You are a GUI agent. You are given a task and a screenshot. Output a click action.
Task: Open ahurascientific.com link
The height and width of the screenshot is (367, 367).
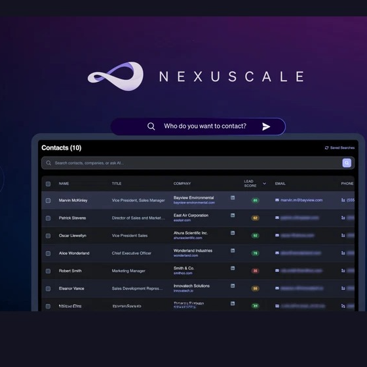point(187,238)
